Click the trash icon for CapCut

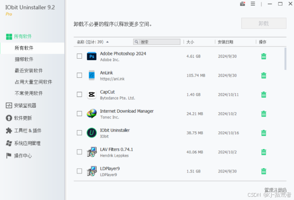click(264, 95)
